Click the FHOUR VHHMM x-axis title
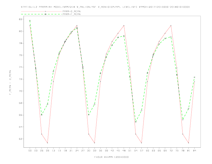212x164 pixels. [111, 157]
